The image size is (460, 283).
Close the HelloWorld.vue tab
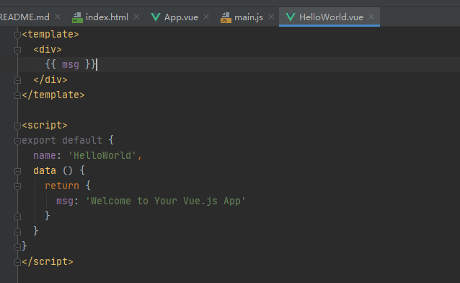point(371,17)
